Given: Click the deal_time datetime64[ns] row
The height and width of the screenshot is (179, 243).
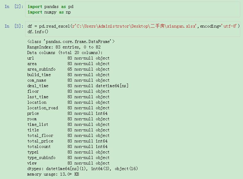Looking at the screenshot, I should click(x=78, y=86).
